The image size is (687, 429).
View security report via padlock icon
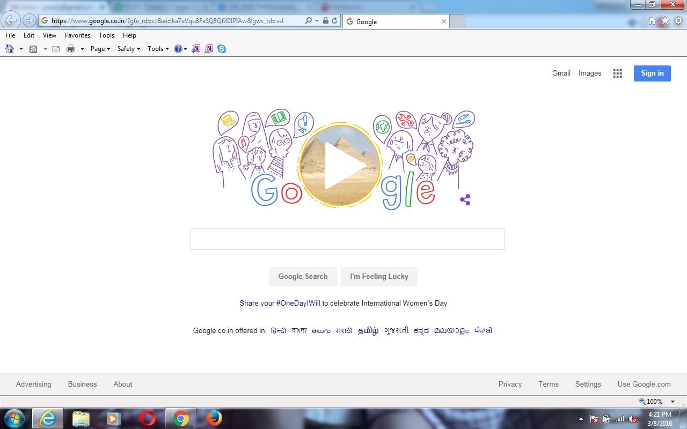[325, 21]
